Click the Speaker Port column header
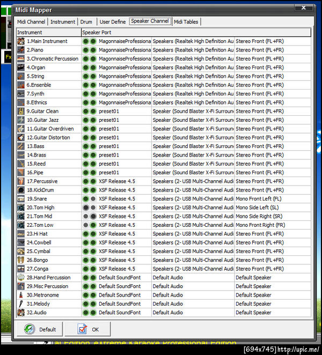 tap(196, 32)
